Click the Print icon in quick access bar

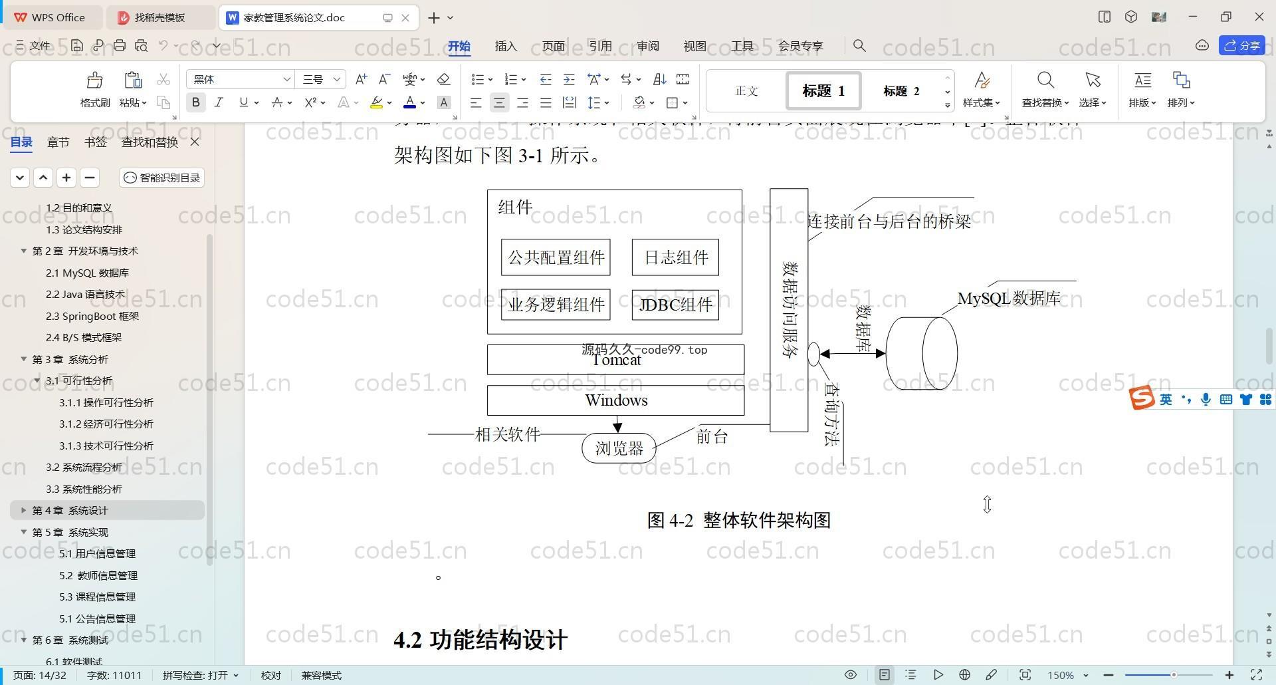coord(120,45)
